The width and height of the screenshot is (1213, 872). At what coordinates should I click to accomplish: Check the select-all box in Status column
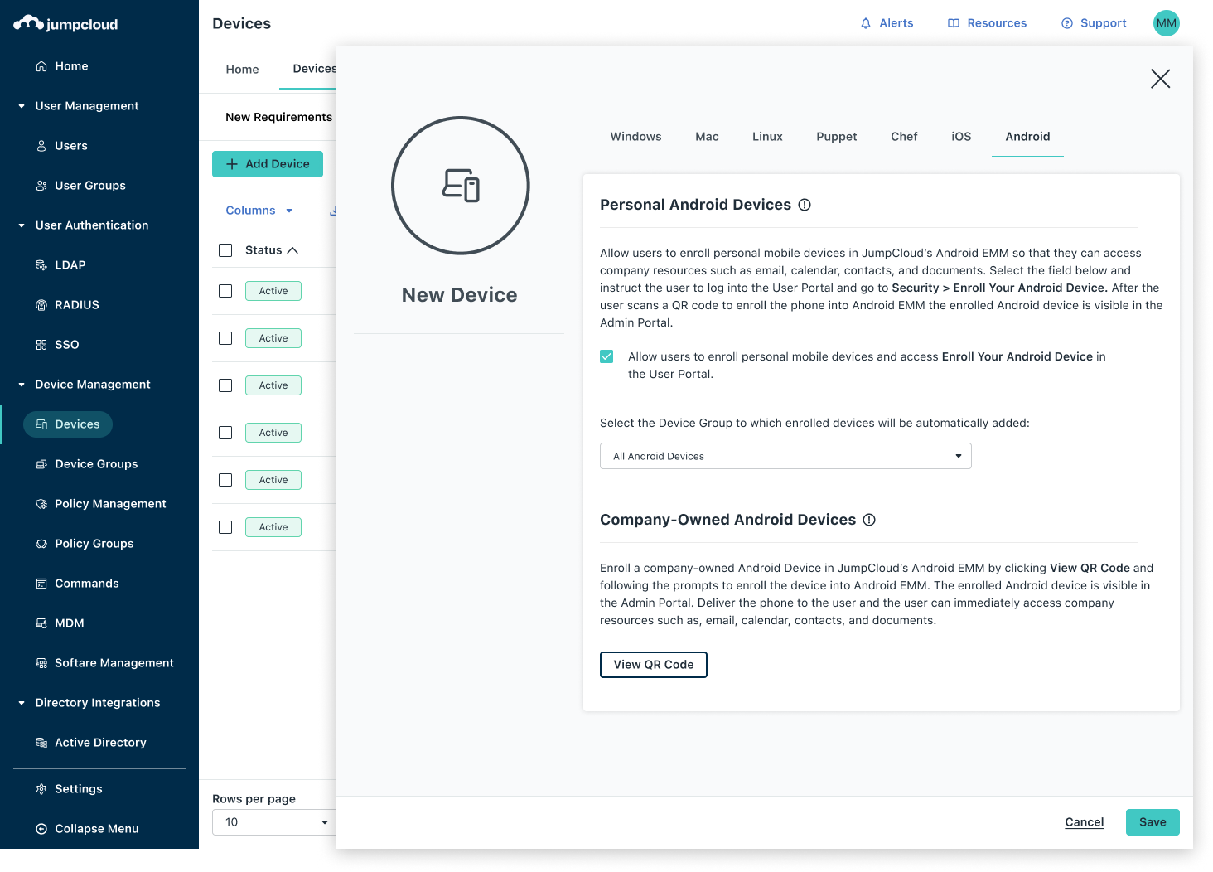(x=225, y=249)
